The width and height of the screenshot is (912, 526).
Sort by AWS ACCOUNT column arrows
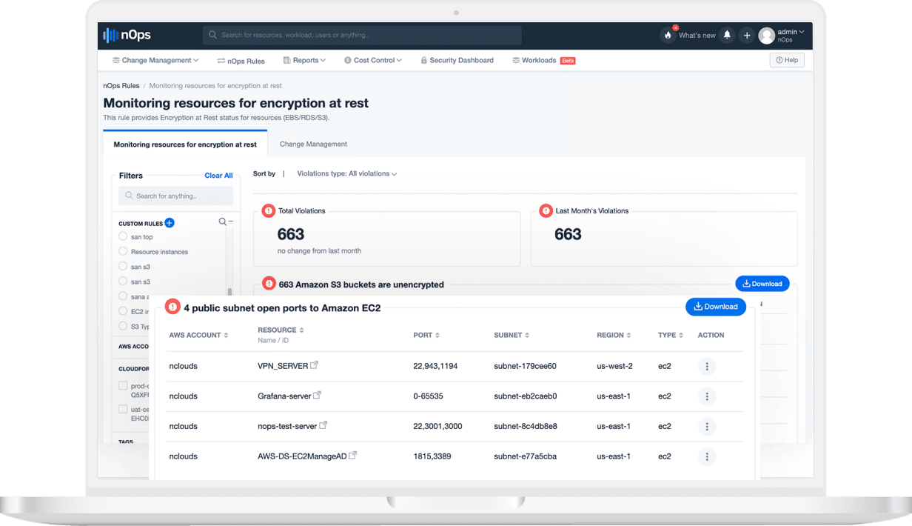pos(226,336)
